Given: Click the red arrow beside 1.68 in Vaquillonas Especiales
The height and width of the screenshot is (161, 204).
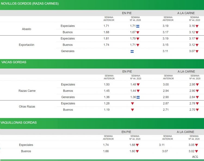Looking at the screenshot, I should tap(137, 145).
